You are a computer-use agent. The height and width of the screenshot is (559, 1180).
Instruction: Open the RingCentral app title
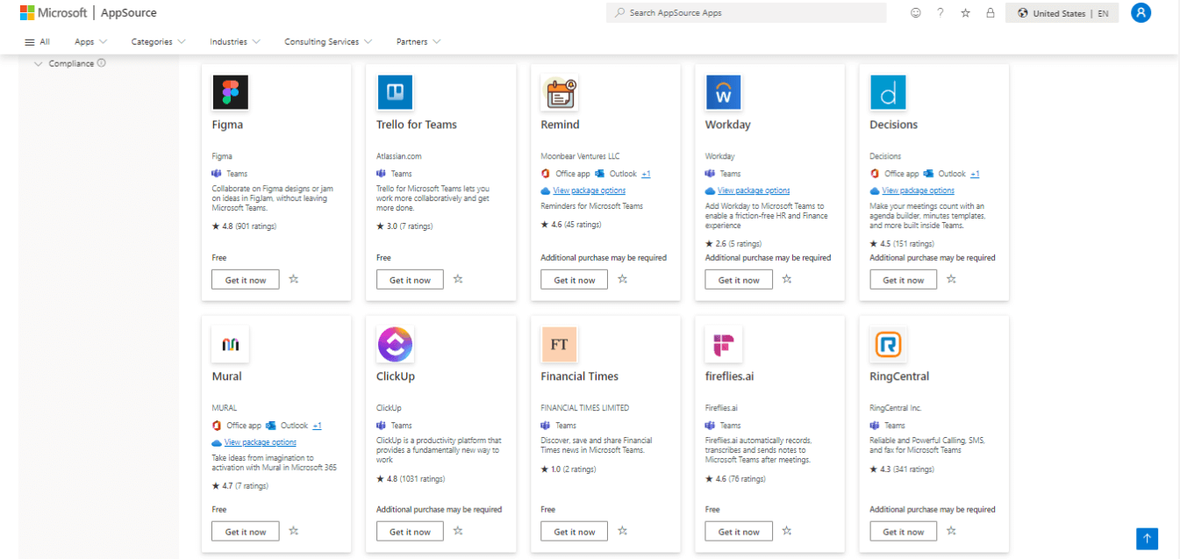coord(899,376)
